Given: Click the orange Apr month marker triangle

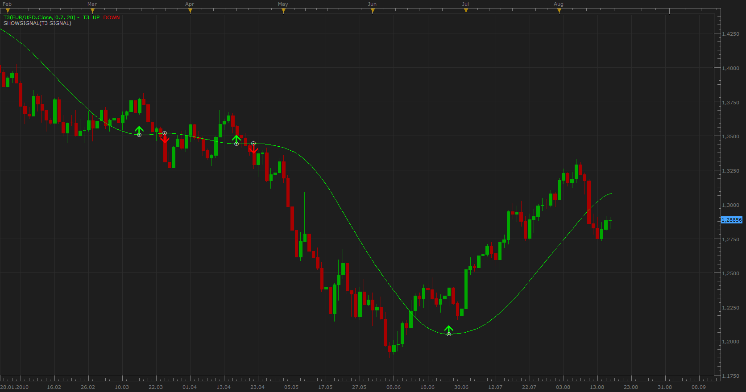Looking at the screenshot, I should 190,11.
